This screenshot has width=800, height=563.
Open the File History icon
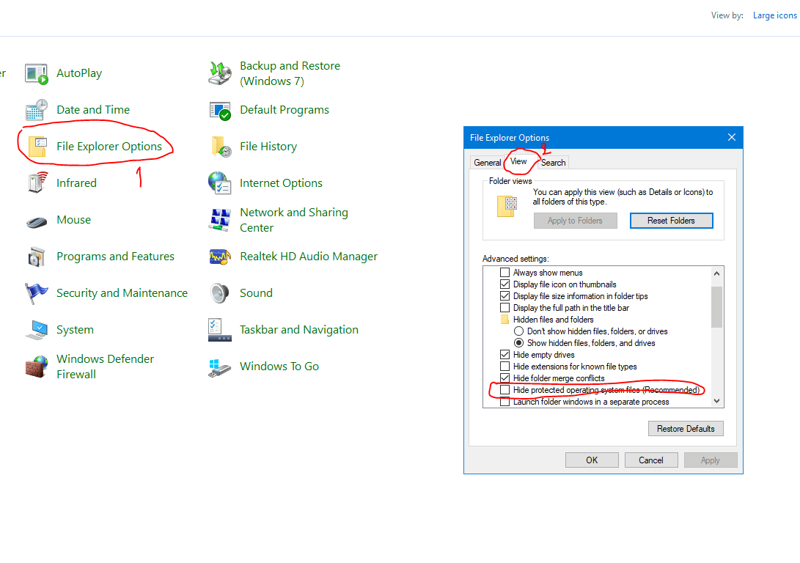pyautogui.click(x=221, y=147)
